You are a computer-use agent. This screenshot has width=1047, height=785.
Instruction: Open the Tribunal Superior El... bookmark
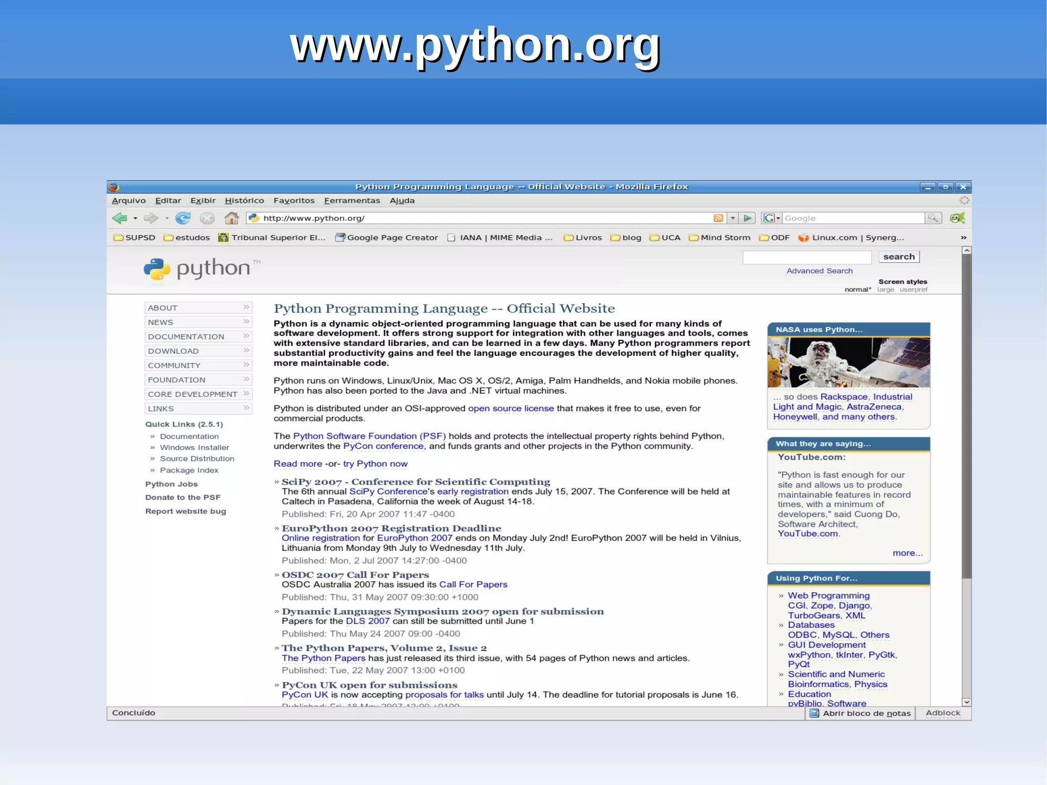[x=271, y=238]
